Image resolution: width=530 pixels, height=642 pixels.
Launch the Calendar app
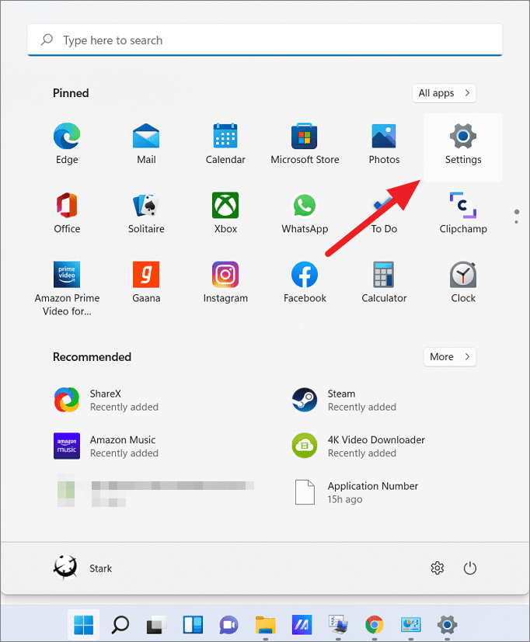[x=225, y=144]
